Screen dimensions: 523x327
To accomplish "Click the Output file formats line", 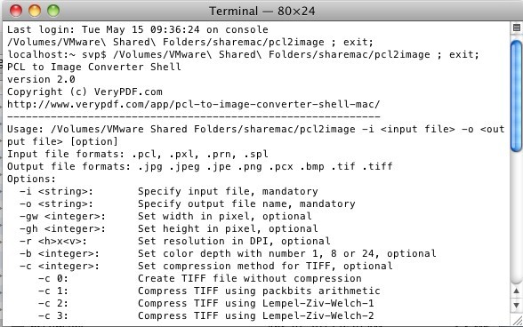I will pyautogui.click(x=200, y=166).
